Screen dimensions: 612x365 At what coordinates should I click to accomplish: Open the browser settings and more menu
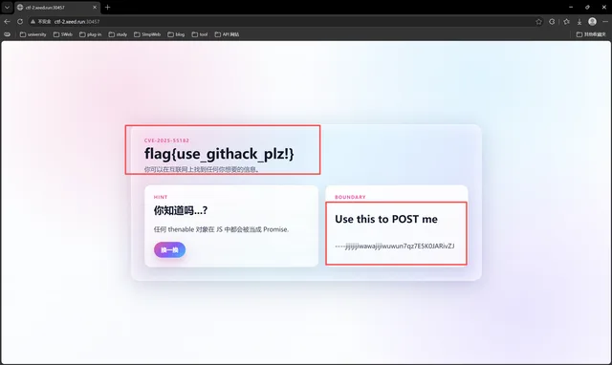pos(605,21)
